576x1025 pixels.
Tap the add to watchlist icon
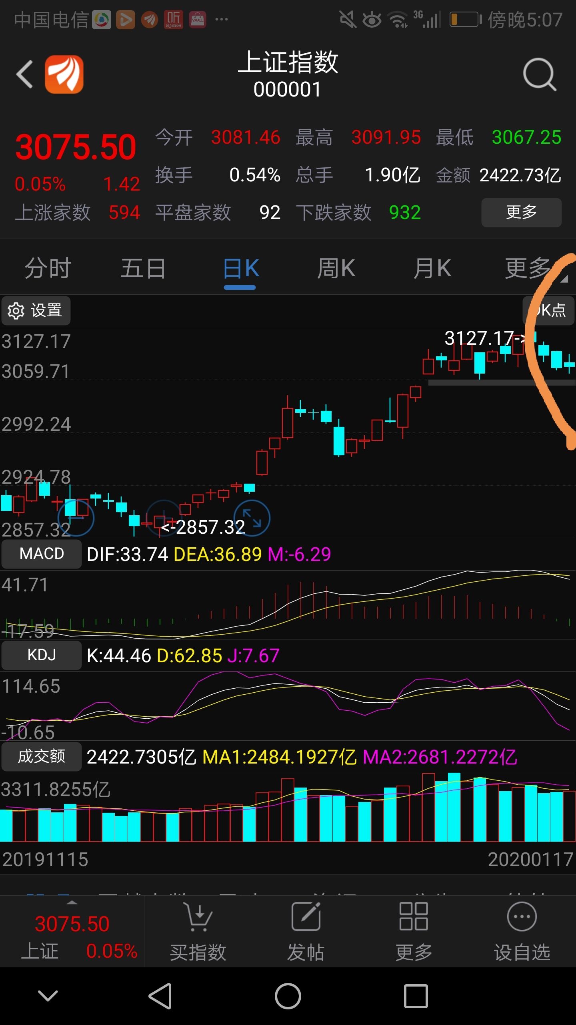522,917
